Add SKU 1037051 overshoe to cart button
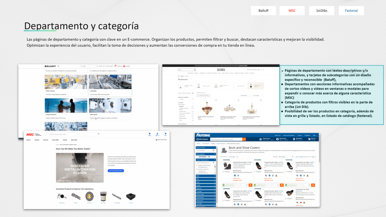 click(313, 185)
